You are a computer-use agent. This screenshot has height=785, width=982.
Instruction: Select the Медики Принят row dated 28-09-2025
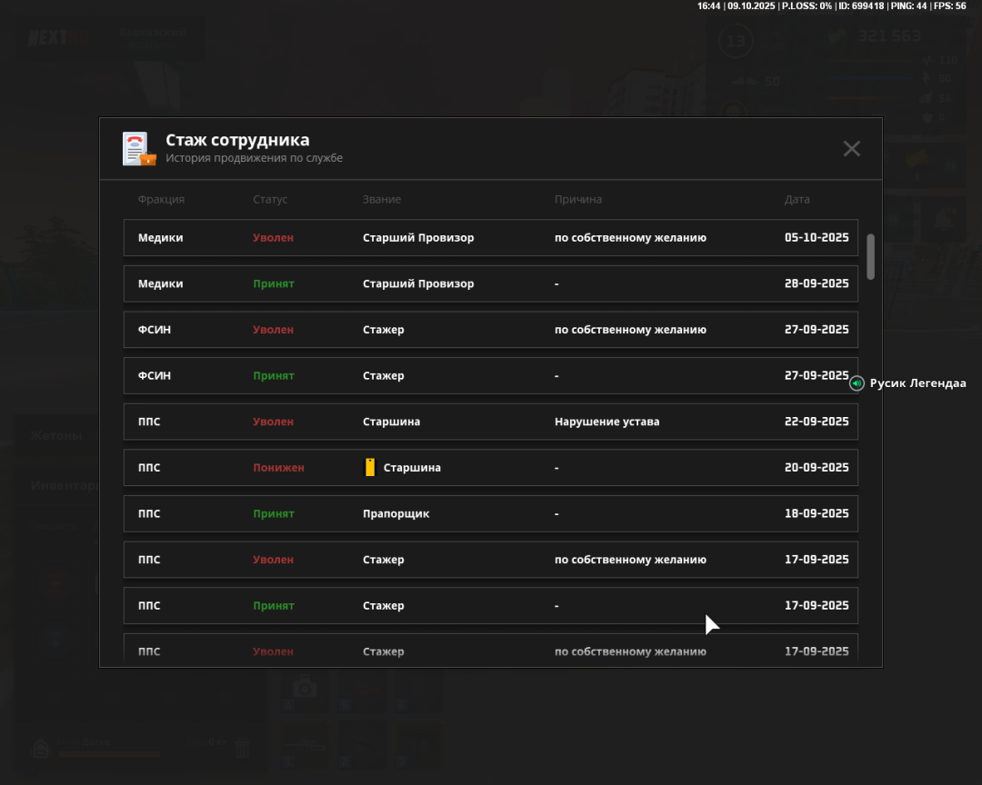(x=491, y=283)
